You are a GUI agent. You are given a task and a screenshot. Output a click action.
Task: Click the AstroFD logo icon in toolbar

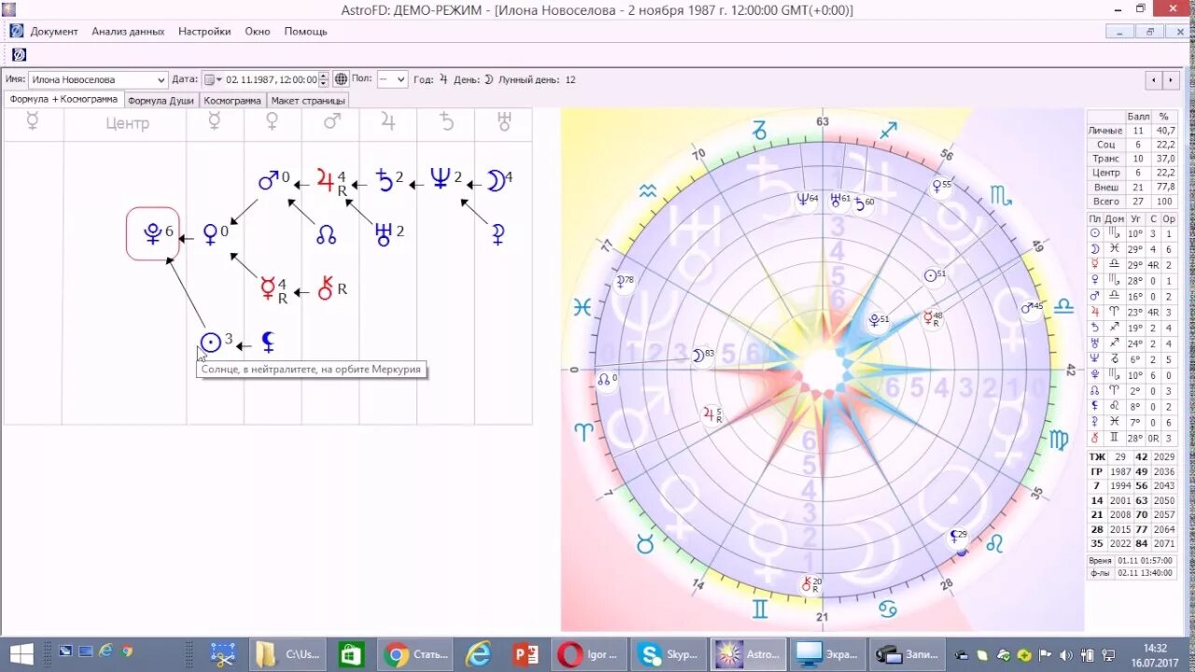(19, 55)
